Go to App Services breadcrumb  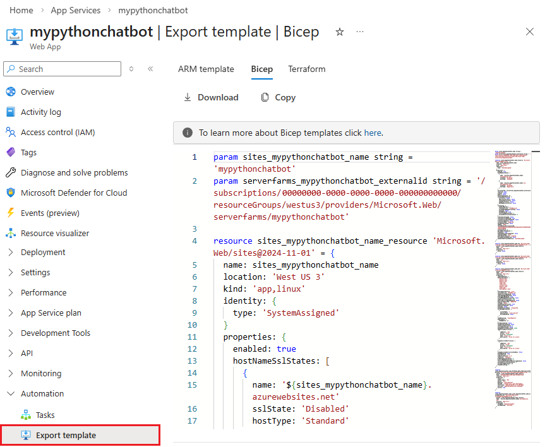(75, 11)
